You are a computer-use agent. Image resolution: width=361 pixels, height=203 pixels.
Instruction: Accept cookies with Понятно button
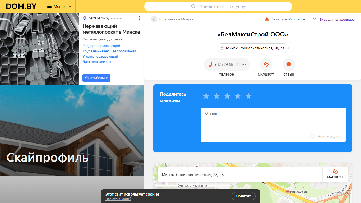[x=243, y=196]
